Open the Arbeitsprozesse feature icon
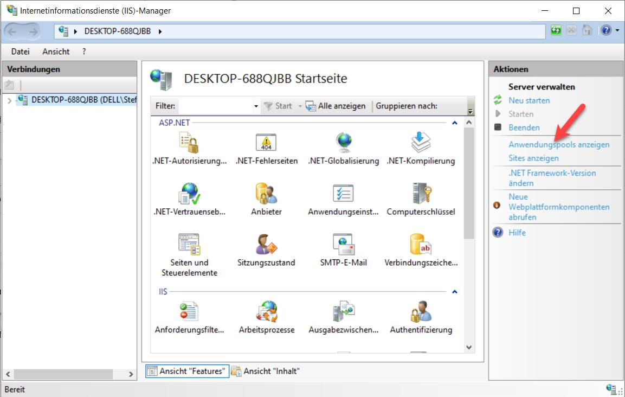Screen dimensions: 625x397 [x=266, y=312]
